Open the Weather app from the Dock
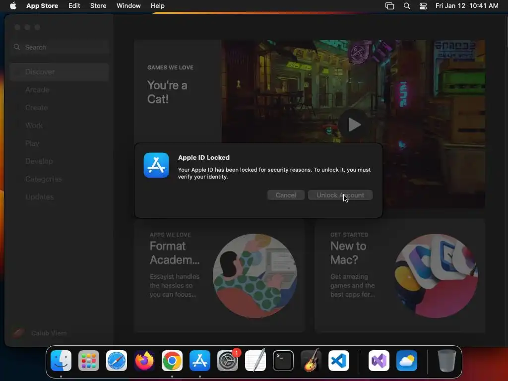The height and width of the screenshot is (381, 508). 407,361
